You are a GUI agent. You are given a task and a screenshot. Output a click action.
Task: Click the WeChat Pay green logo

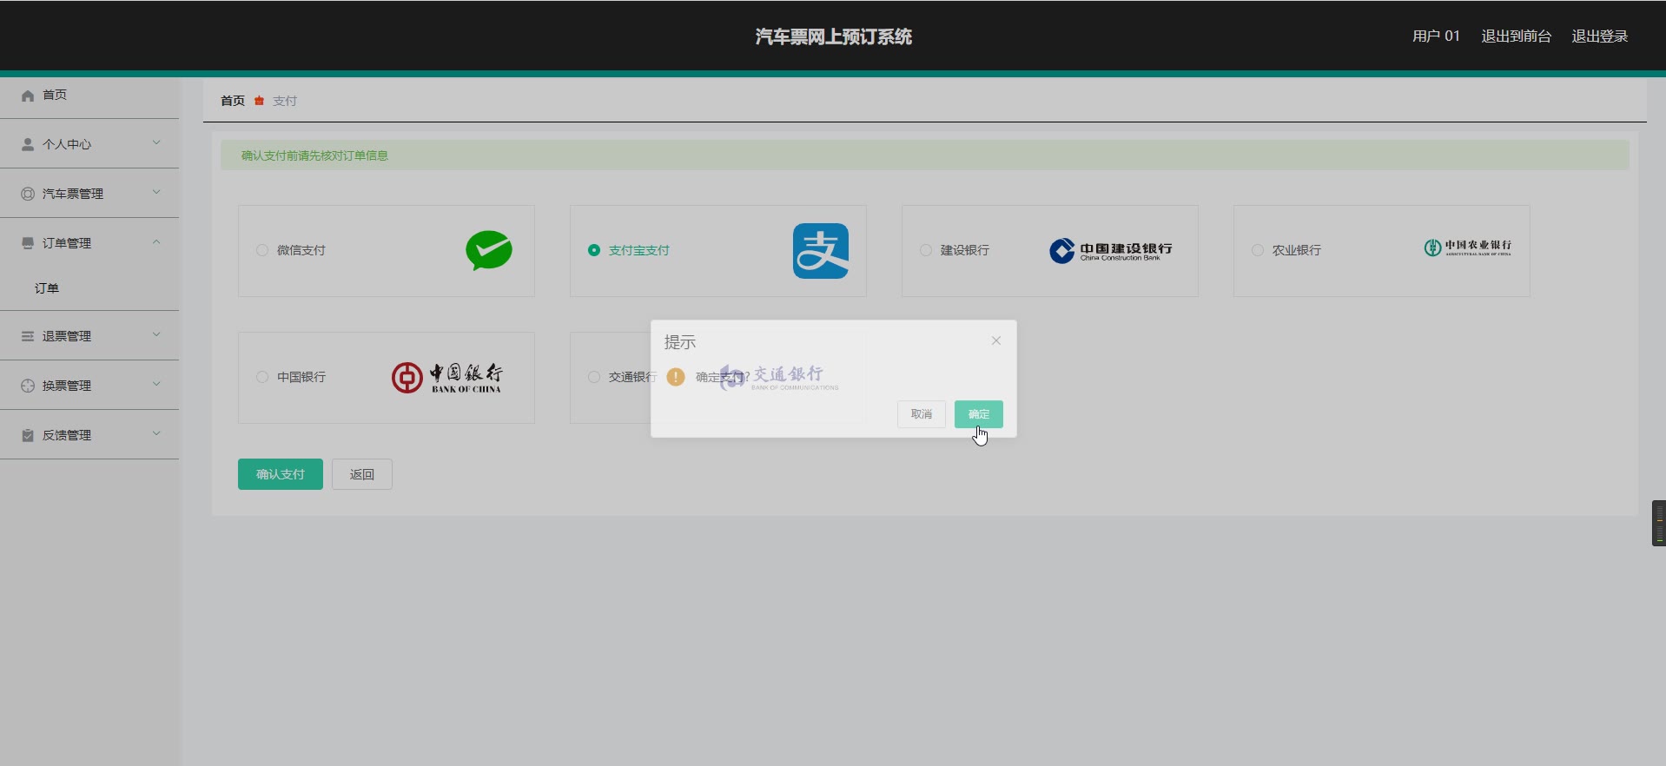[489, 250]
